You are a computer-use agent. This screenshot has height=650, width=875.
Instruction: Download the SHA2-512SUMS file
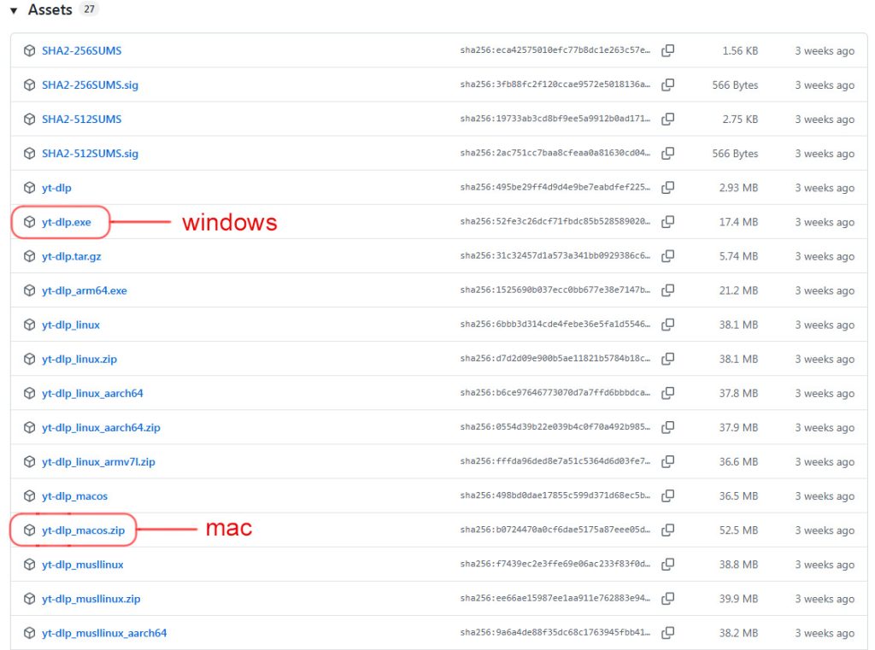[x=81, y=119]
